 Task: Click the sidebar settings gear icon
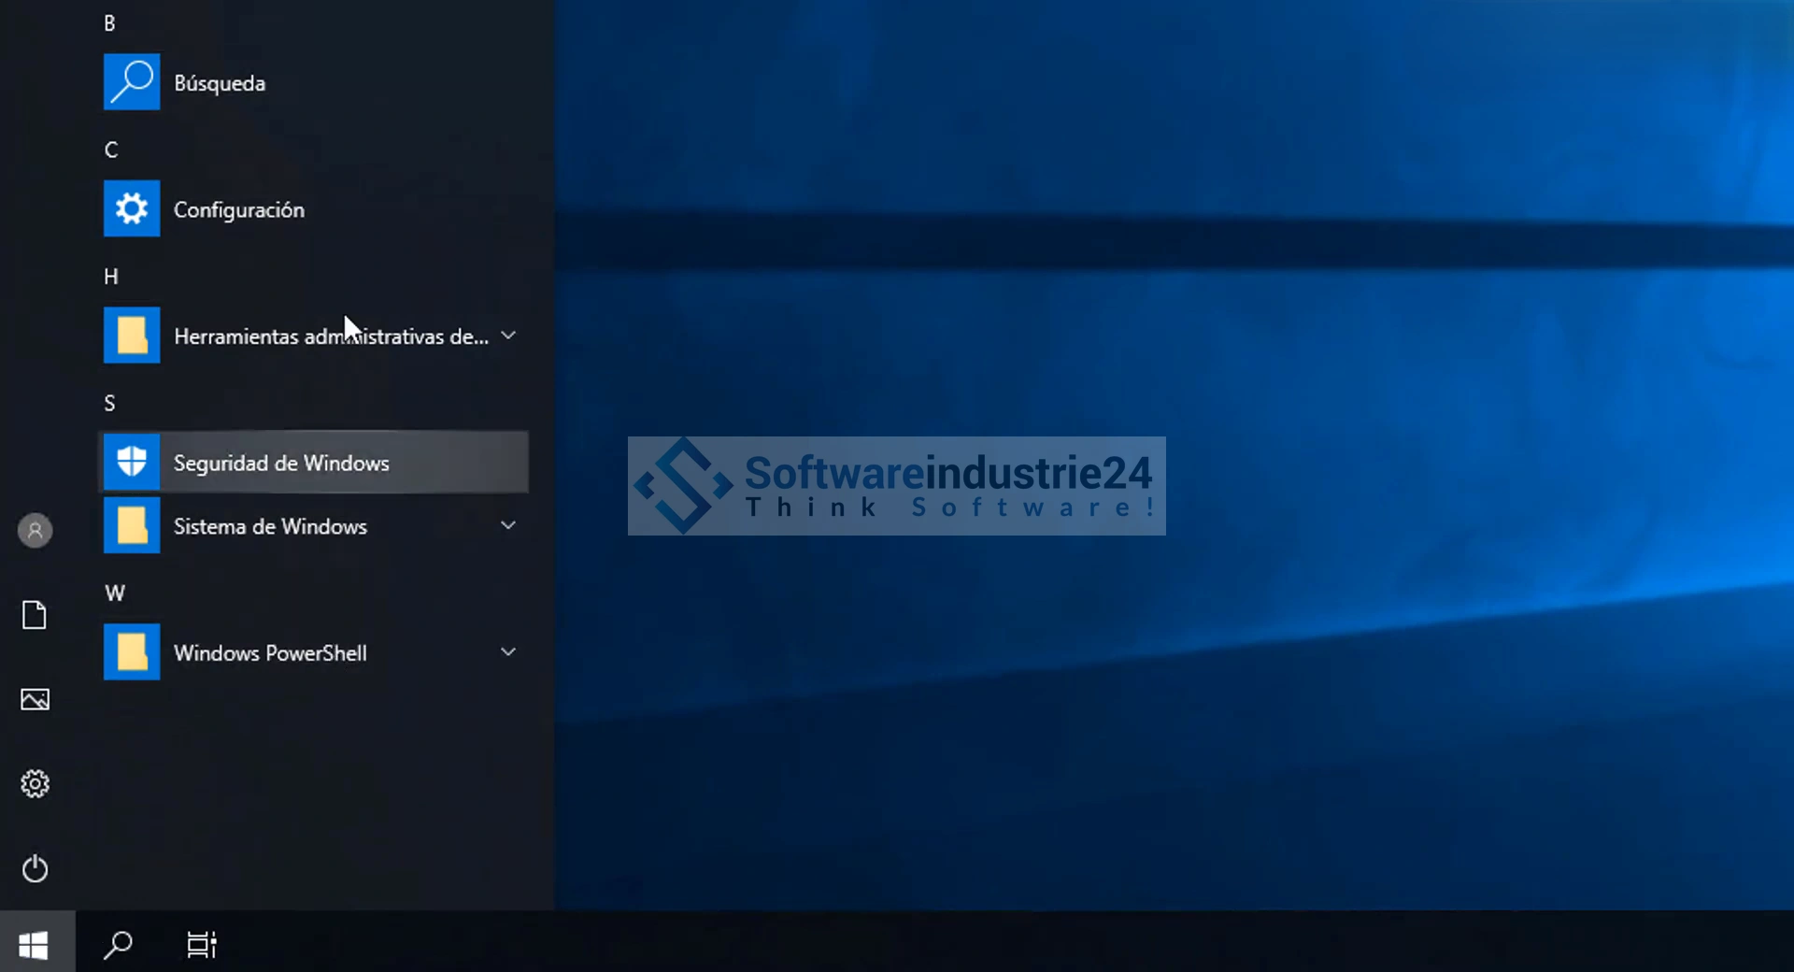tap(36, 783)
